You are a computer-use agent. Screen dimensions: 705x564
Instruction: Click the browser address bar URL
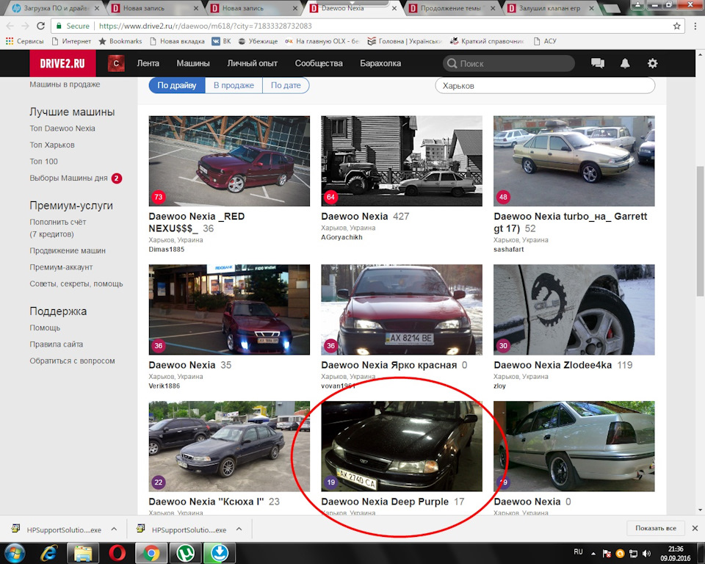(x=206, y=26)
